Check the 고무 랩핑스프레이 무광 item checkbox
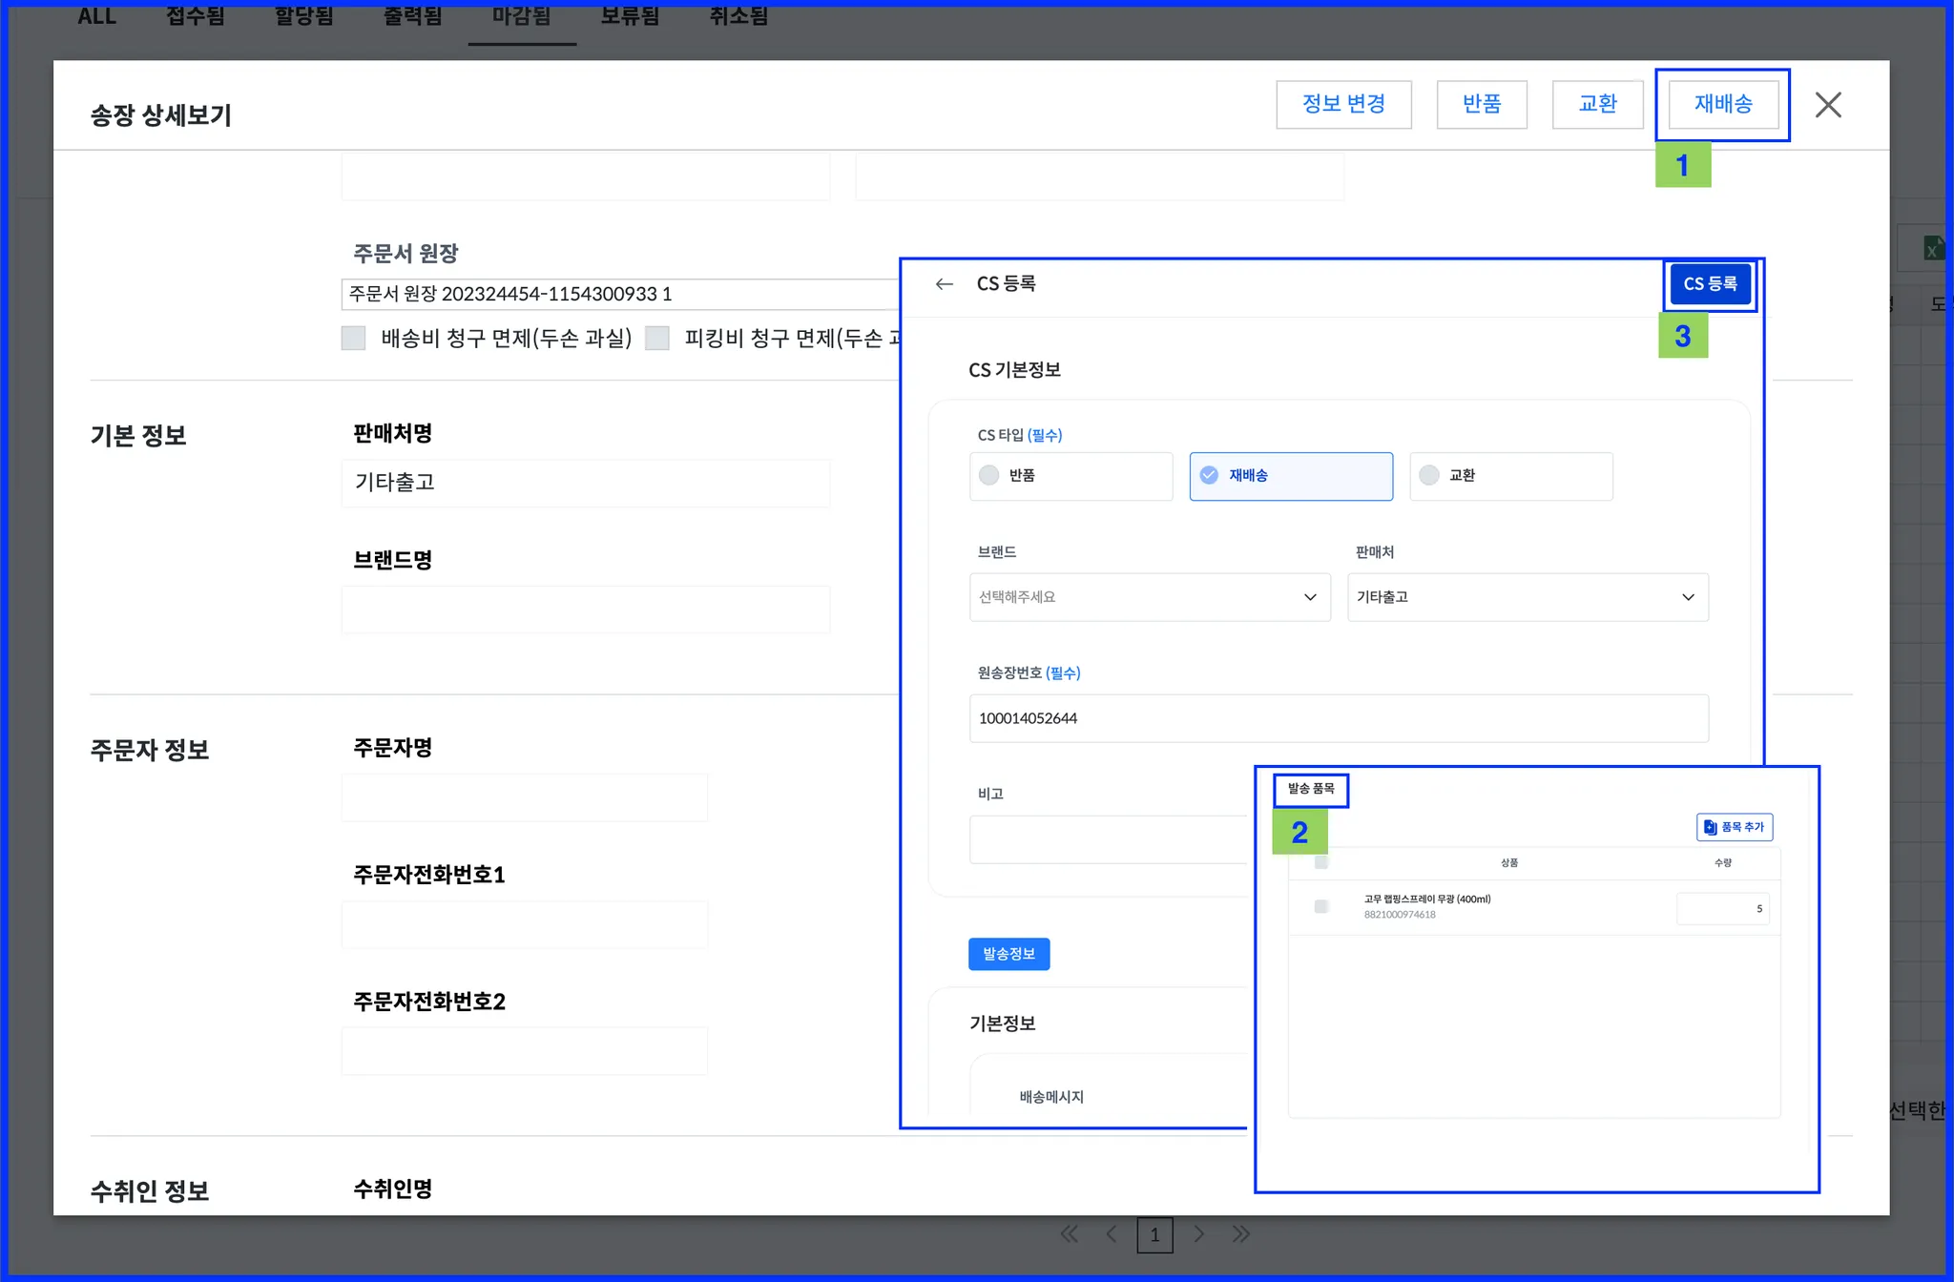 [x=1321, y=906]
